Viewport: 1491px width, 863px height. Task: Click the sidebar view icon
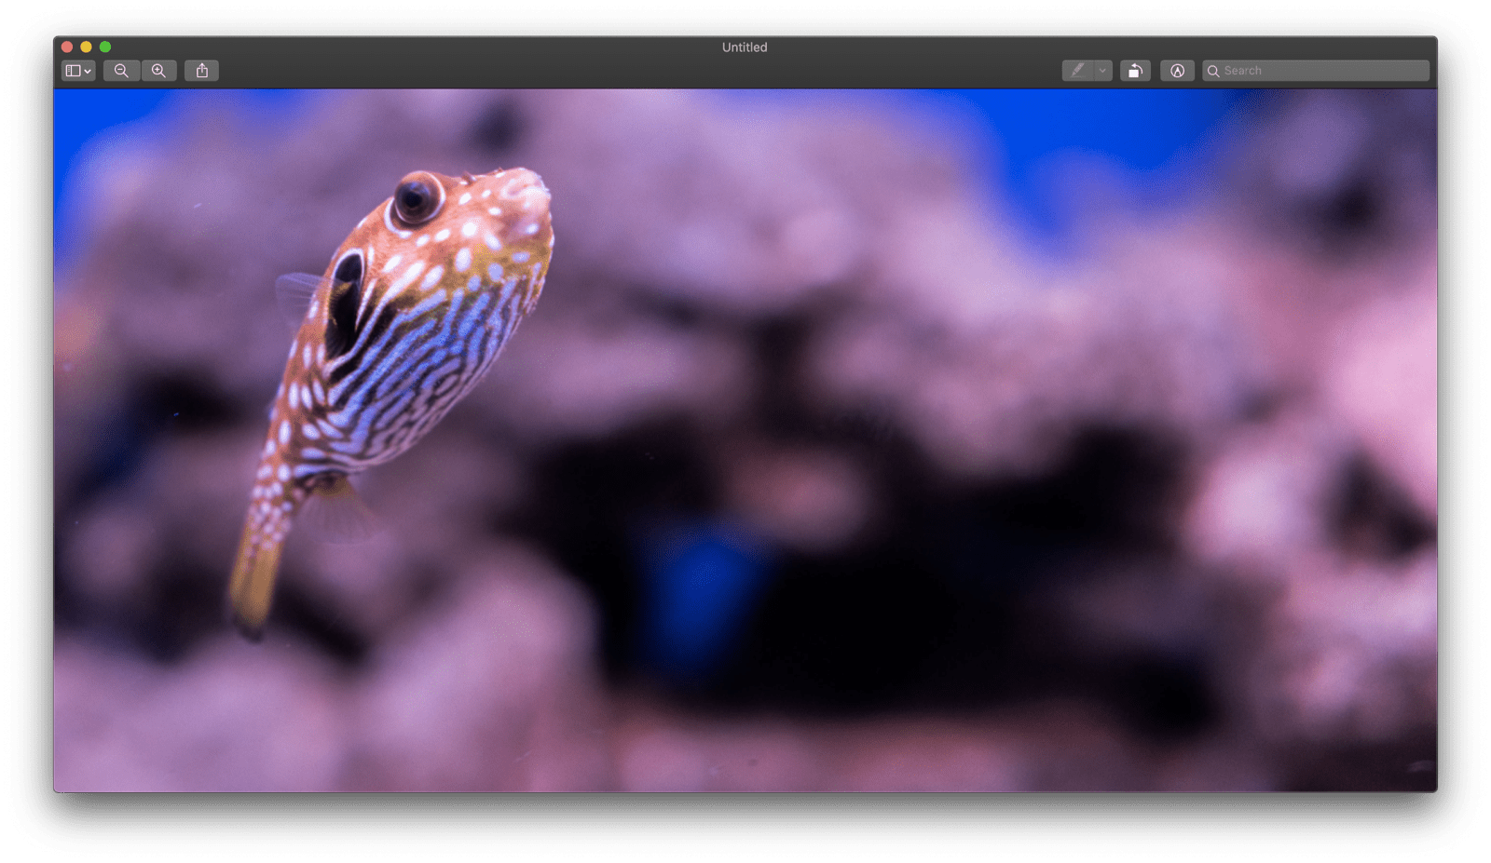73,70
